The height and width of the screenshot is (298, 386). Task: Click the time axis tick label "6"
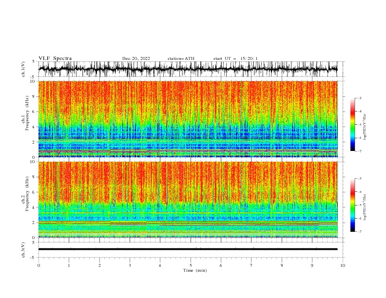(x=221, y=265)
